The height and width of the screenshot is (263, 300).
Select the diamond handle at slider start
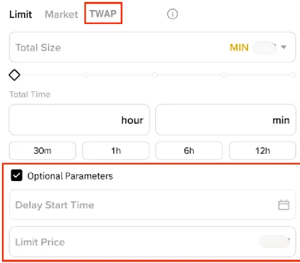click(x=15, y=75)
